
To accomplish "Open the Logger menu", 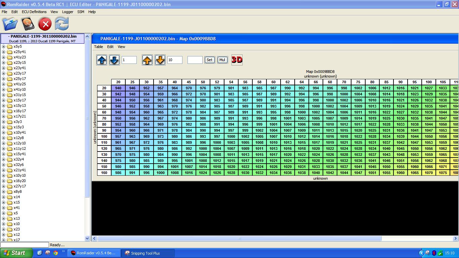I will (x=68, y=12).
